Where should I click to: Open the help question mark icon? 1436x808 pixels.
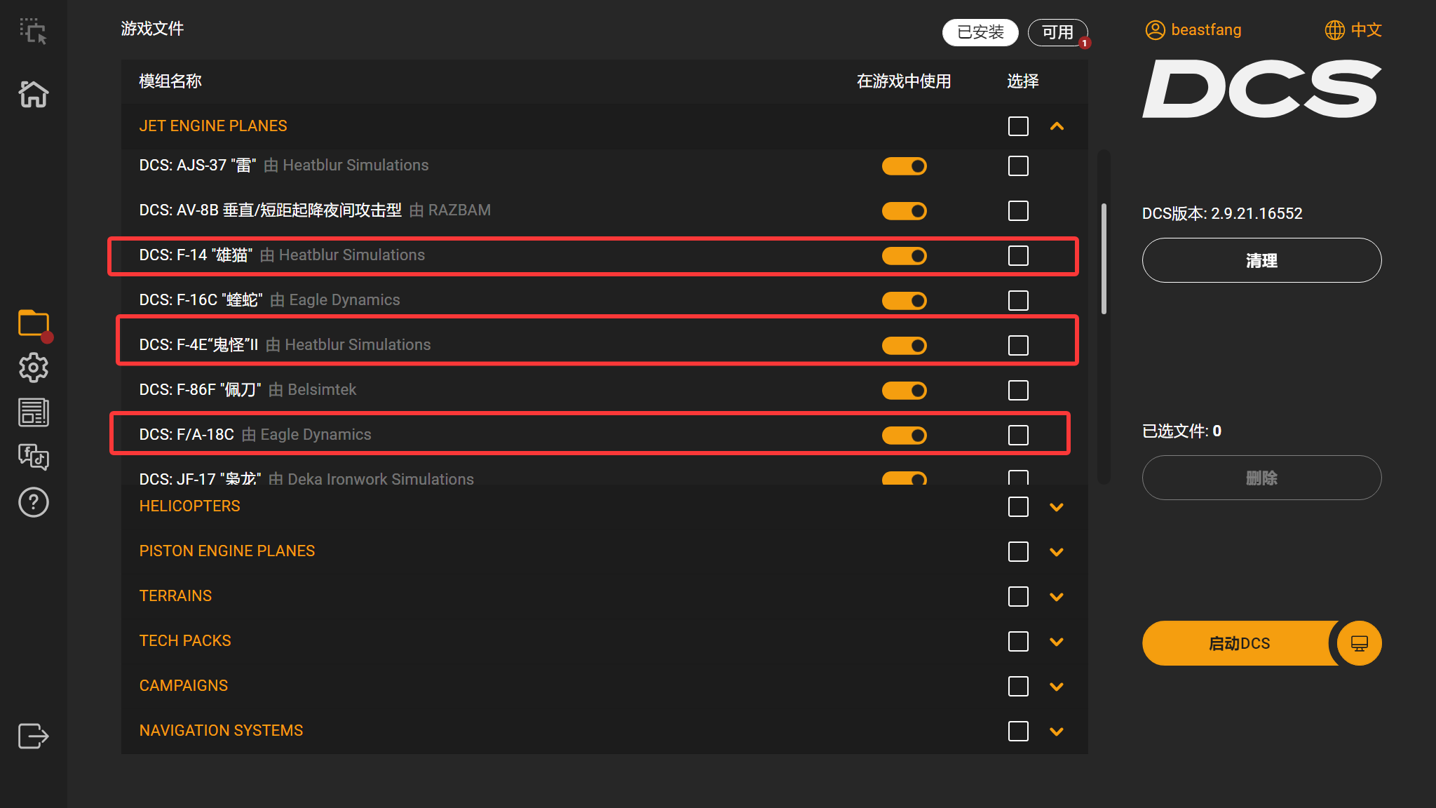point(33,502)
